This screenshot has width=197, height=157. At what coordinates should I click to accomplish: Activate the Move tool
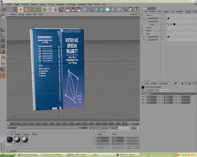tap(21, 10)
